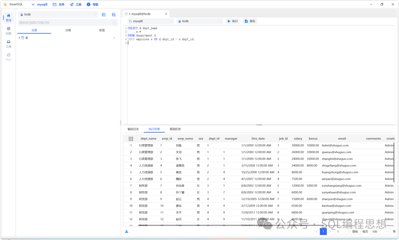Click the download icon below results grid
The height and width of the screenshot is (240, 399).
click(127, 231)
